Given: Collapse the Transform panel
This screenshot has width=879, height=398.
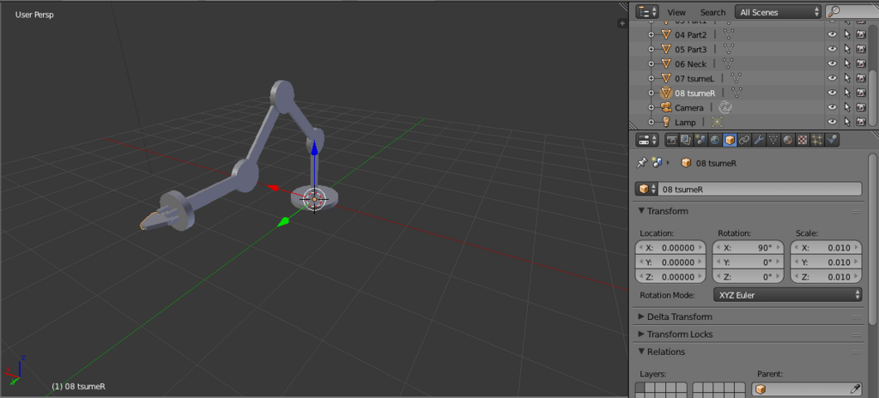Looking at the screenshot, I should pos(642,211).
